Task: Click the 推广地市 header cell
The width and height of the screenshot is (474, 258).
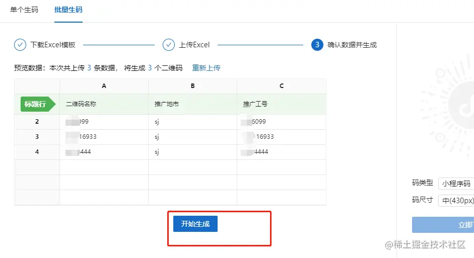Action: pos(192,104)
